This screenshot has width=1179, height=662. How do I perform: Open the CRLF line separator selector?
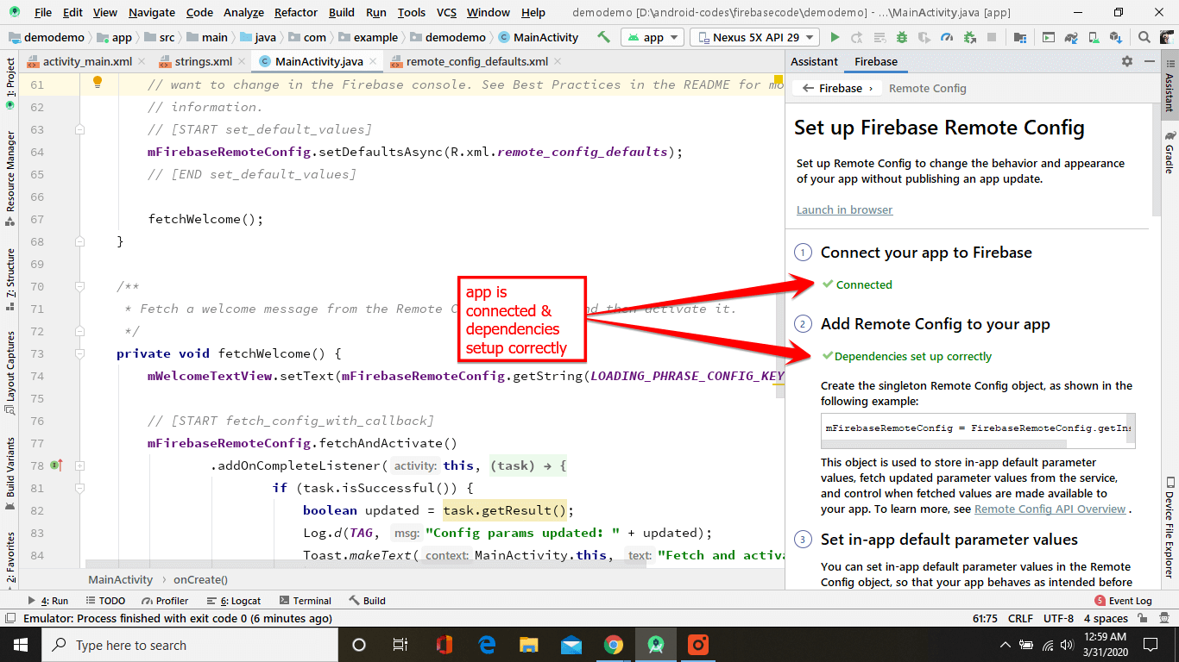1020,619
